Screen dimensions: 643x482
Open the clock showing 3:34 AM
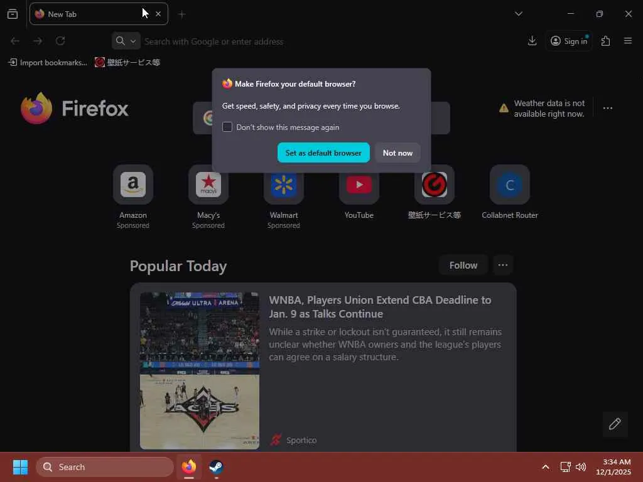(613, 467)
